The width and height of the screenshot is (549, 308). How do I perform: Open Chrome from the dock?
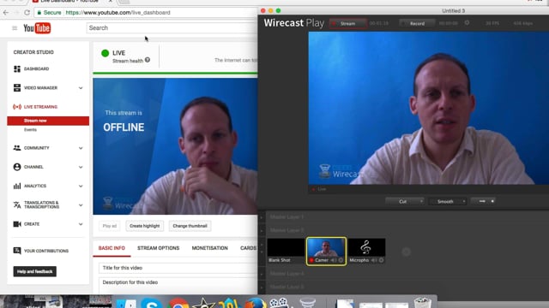(x=178, y=303)
